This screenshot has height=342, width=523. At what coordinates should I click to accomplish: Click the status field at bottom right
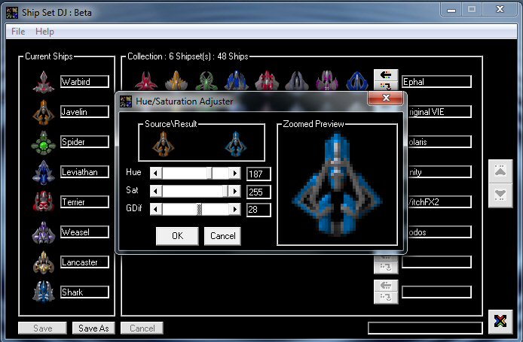(x=425, y=328)
